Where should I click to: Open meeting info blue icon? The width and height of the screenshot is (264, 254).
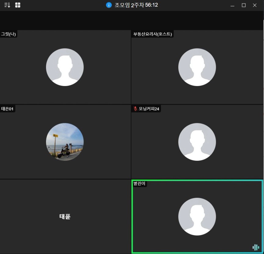109,5
